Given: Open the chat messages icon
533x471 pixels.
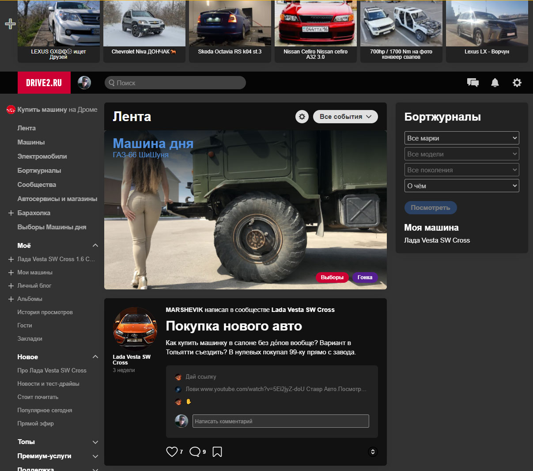Looking at the screenshot, I should (473, 83).
